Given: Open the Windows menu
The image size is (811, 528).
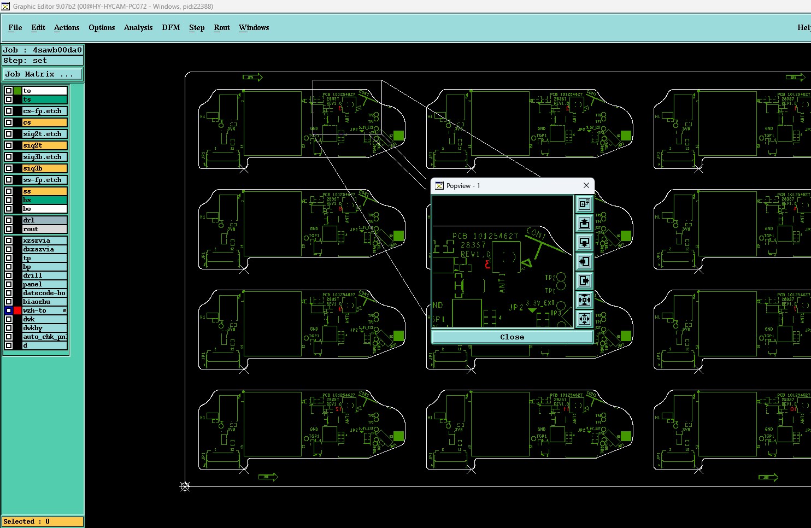Looking at the screenshot, I should pyautogui.click(x=254, y=27).
